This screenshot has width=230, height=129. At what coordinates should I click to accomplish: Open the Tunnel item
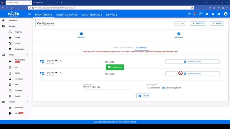(x=18, y=43)
